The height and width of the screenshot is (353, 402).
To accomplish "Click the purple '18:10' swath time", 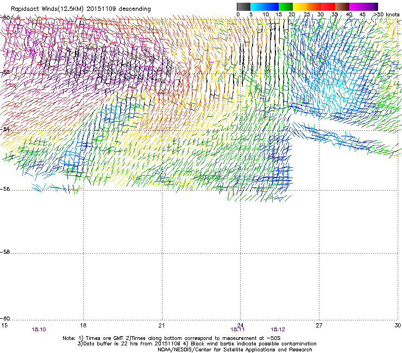I will coord(39,330).
